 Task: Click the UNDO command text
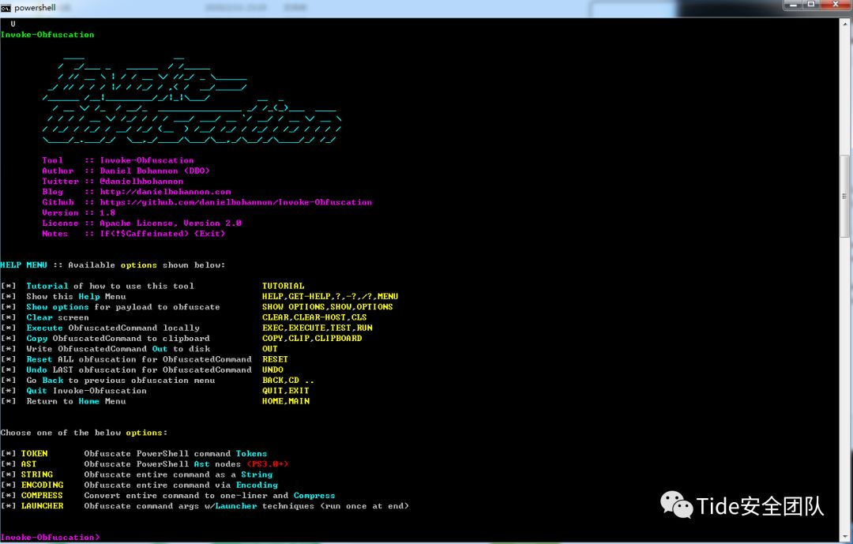[x=272, y=370]
